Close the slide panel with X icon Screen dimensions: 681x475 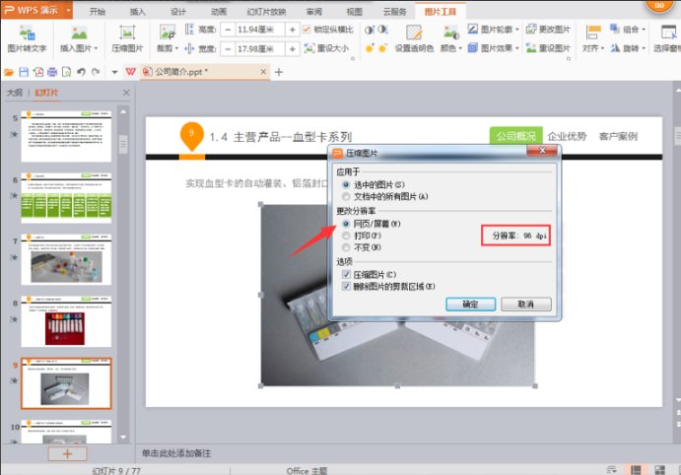(x=126, y=93)
